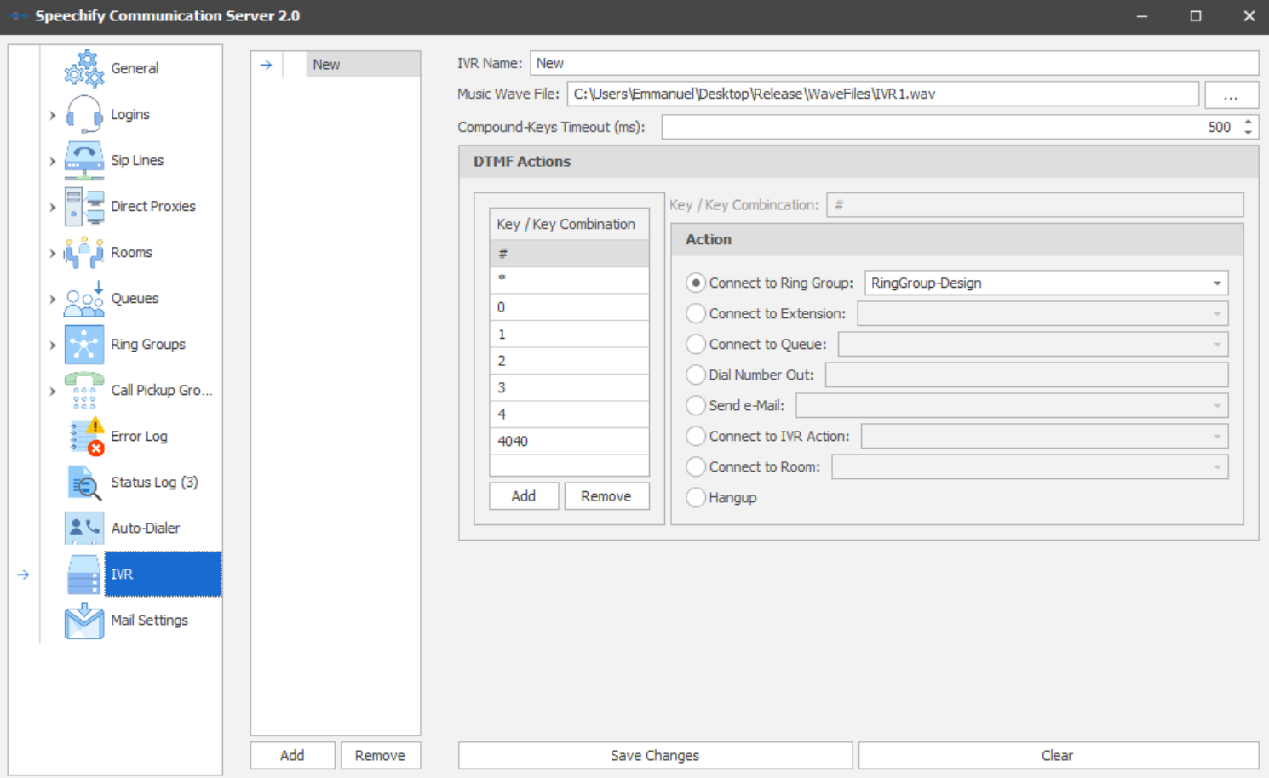Open the Connect to Extension dropdown
Screen dimensions: 1269x778
point(1217,313)
